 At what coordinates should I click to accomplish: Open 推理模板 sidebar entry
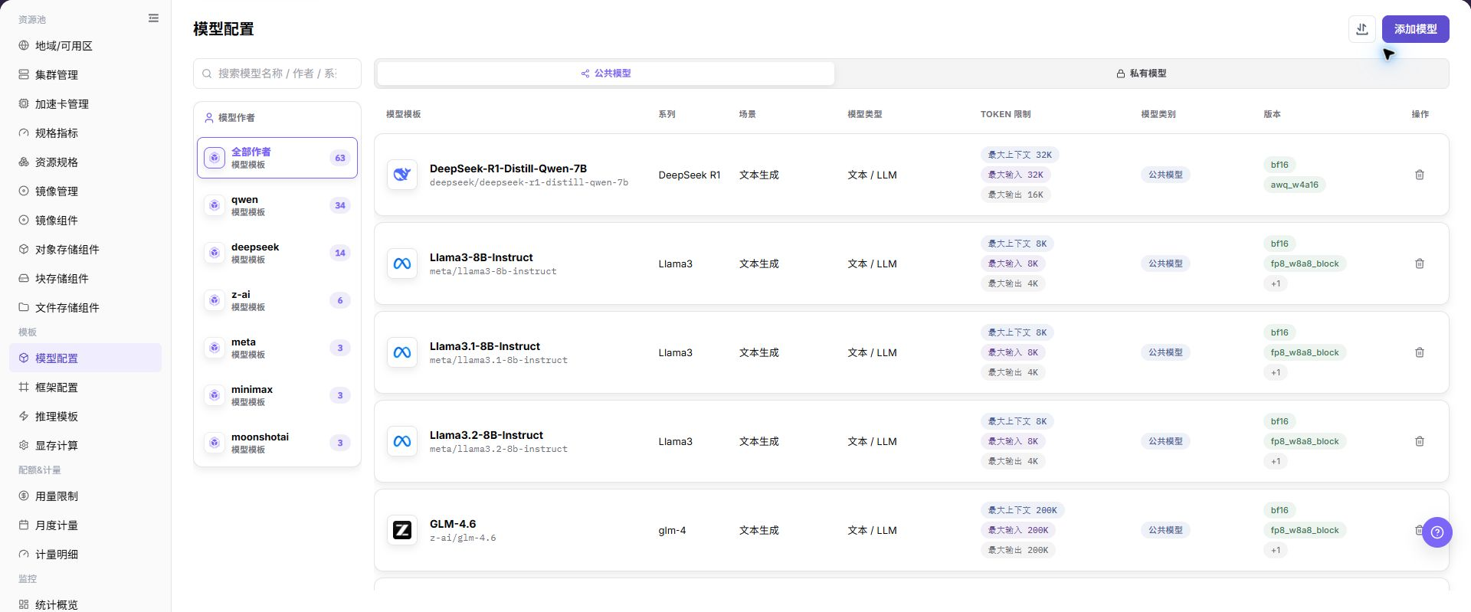tap(85, 417)
